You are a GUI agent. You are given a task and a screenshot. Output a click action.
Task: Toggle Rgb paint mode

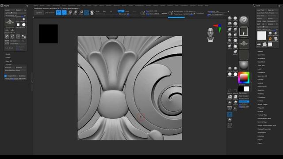pos(104,11)
